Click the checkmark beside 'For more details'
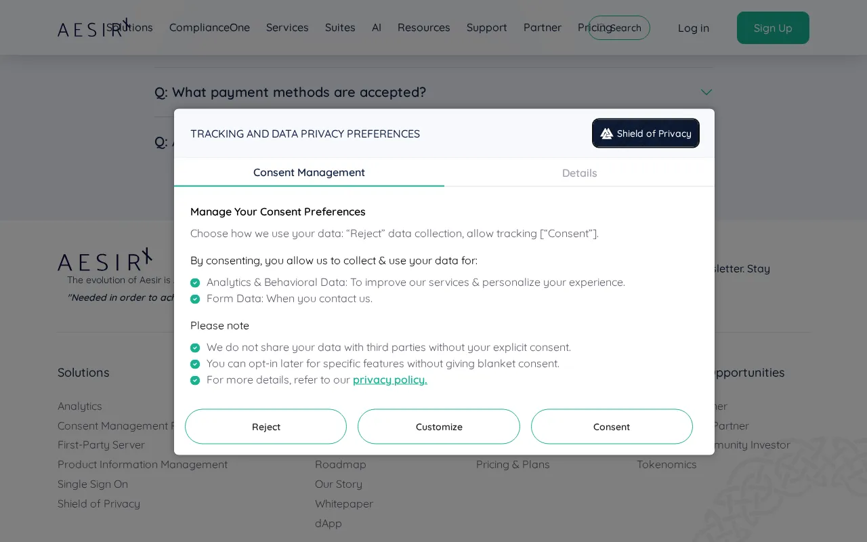This screenshot has height=542, width=867. coord(195,380)
